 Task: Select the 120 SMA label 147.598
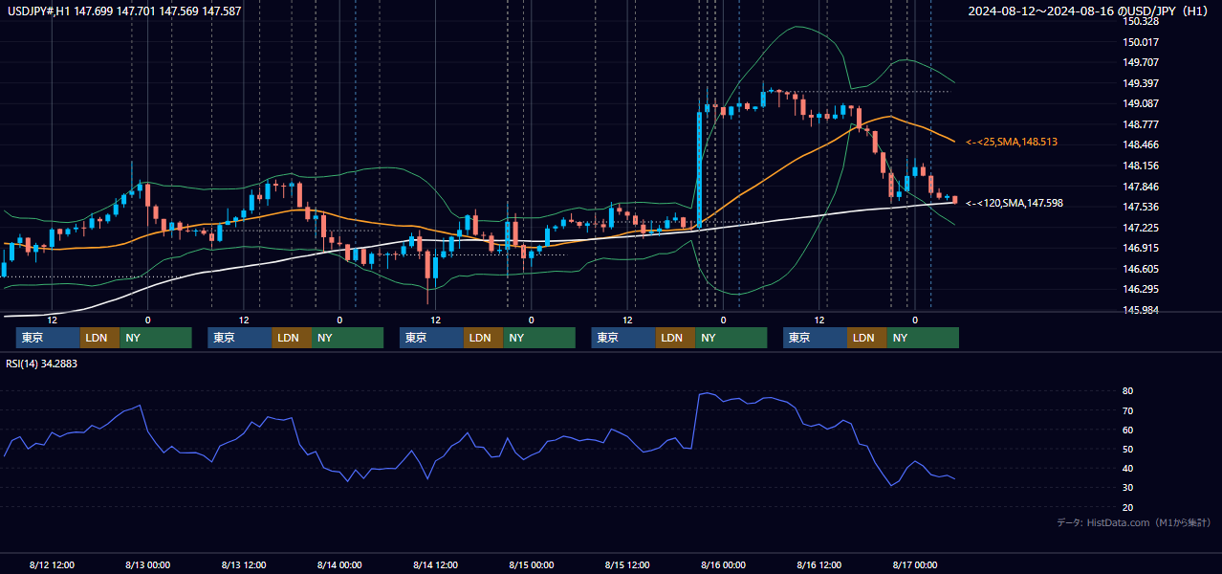(1015, 203)
